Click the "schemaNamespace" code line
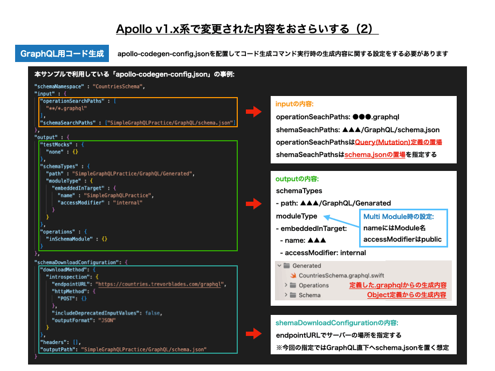Screen dimensions: 495x371 tap(90, 86)
